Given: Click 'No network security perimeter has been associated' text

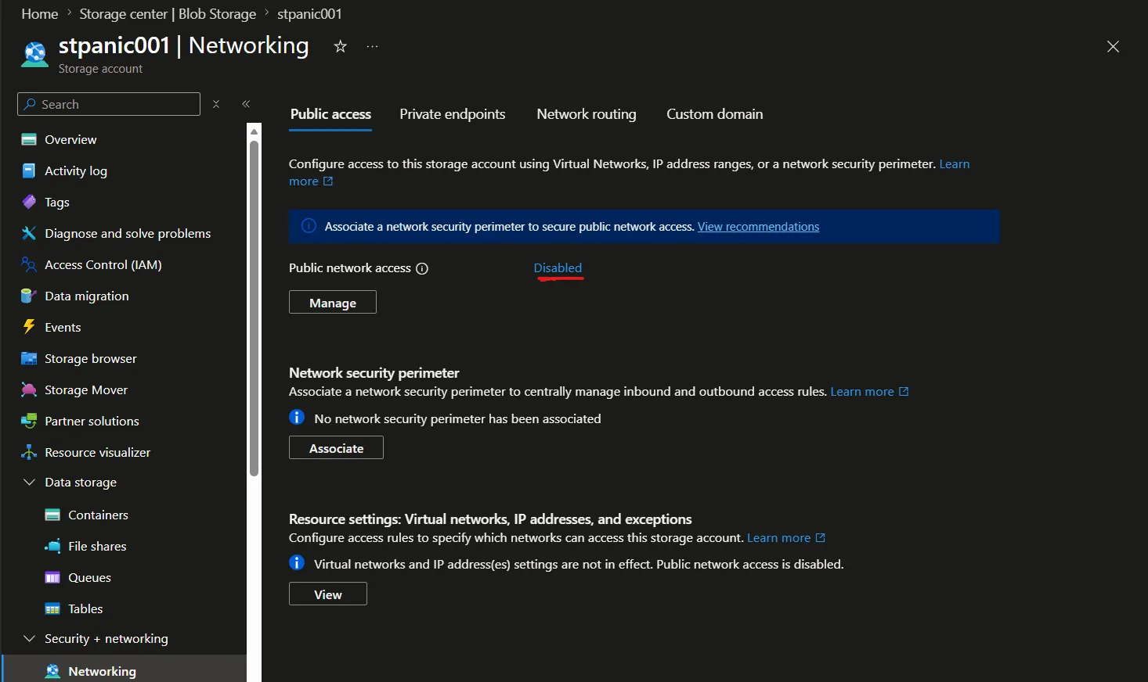Looking at the screenshot, I should (457, 418).
